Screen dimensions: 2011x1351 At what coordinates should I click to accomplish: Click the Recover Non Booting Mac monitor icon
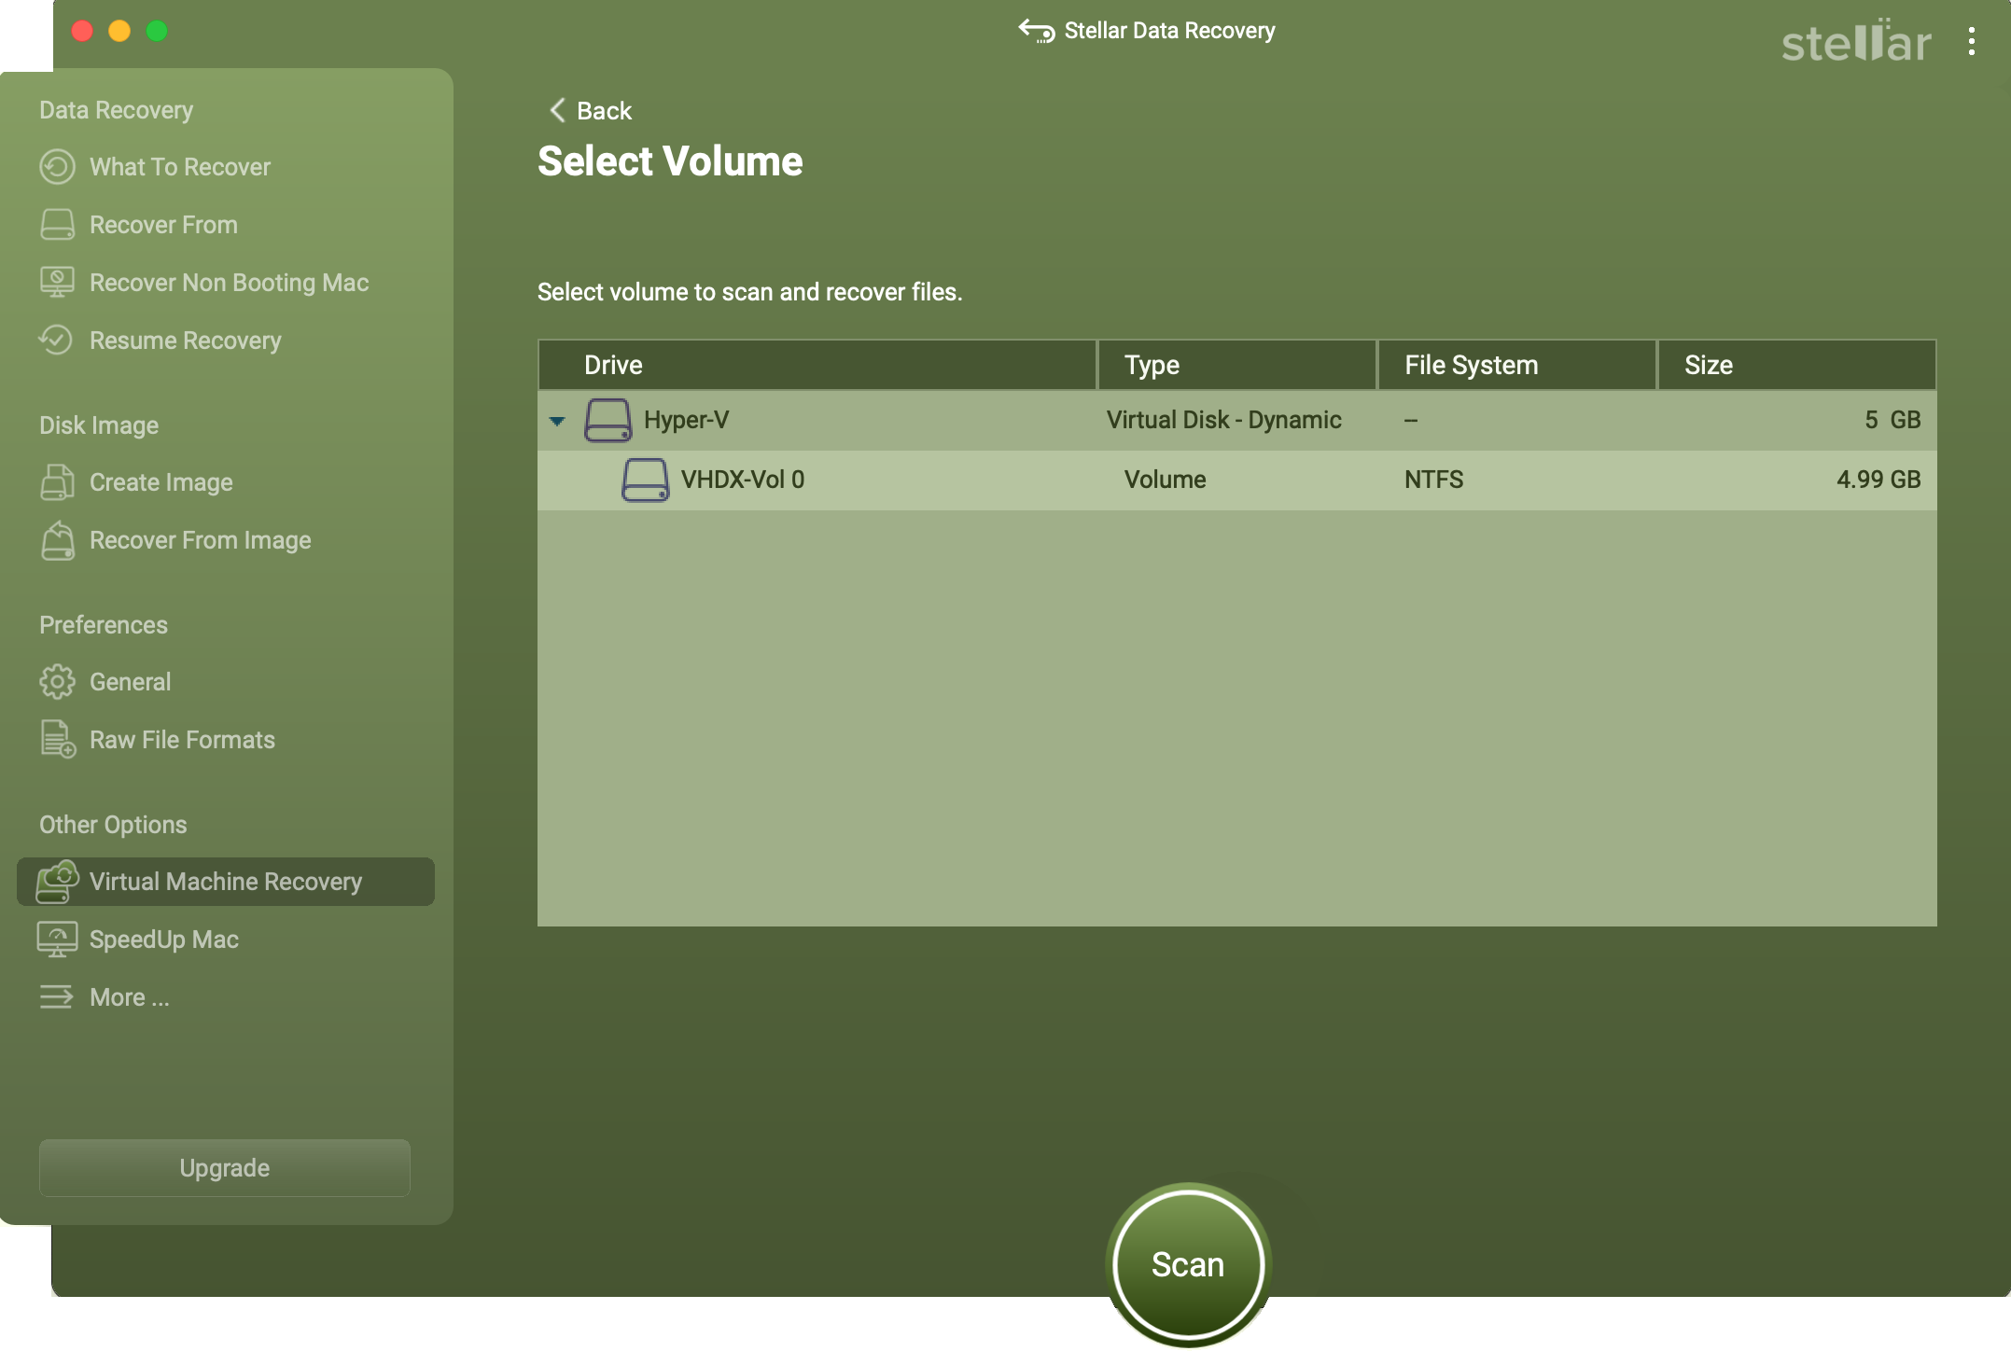57,283
